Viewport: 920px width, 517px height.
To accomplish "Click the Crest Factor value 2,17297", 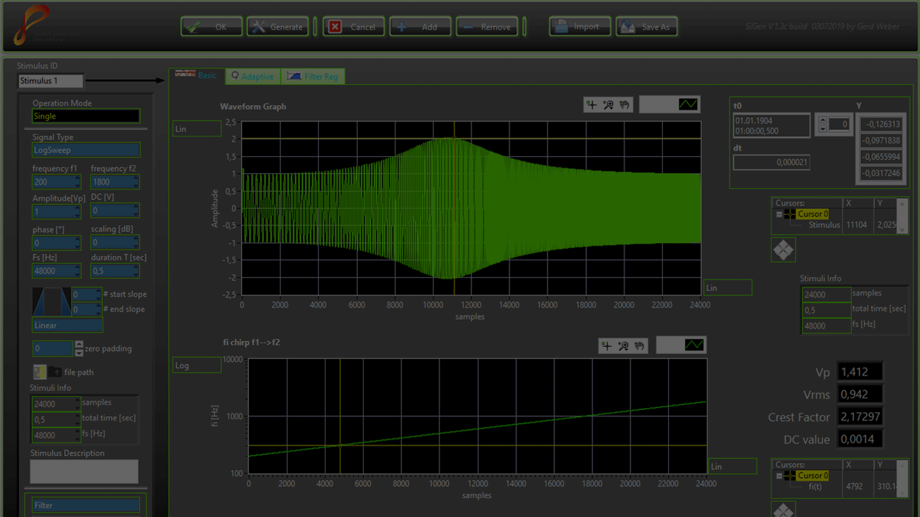I will point(860,417).
